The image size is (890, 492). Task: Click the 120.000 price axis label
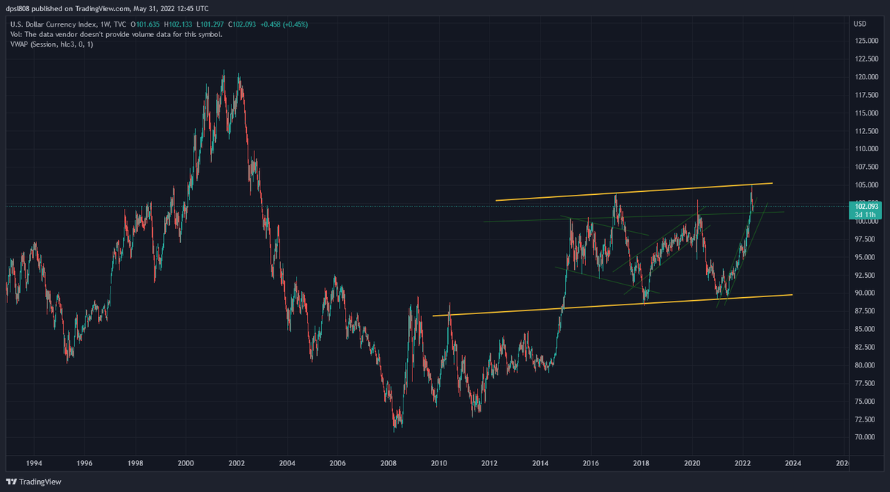tap(867, 77)
